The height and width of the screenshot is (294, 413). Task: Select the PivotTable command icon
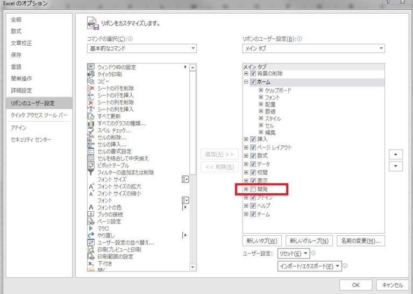tap(91, 165)
